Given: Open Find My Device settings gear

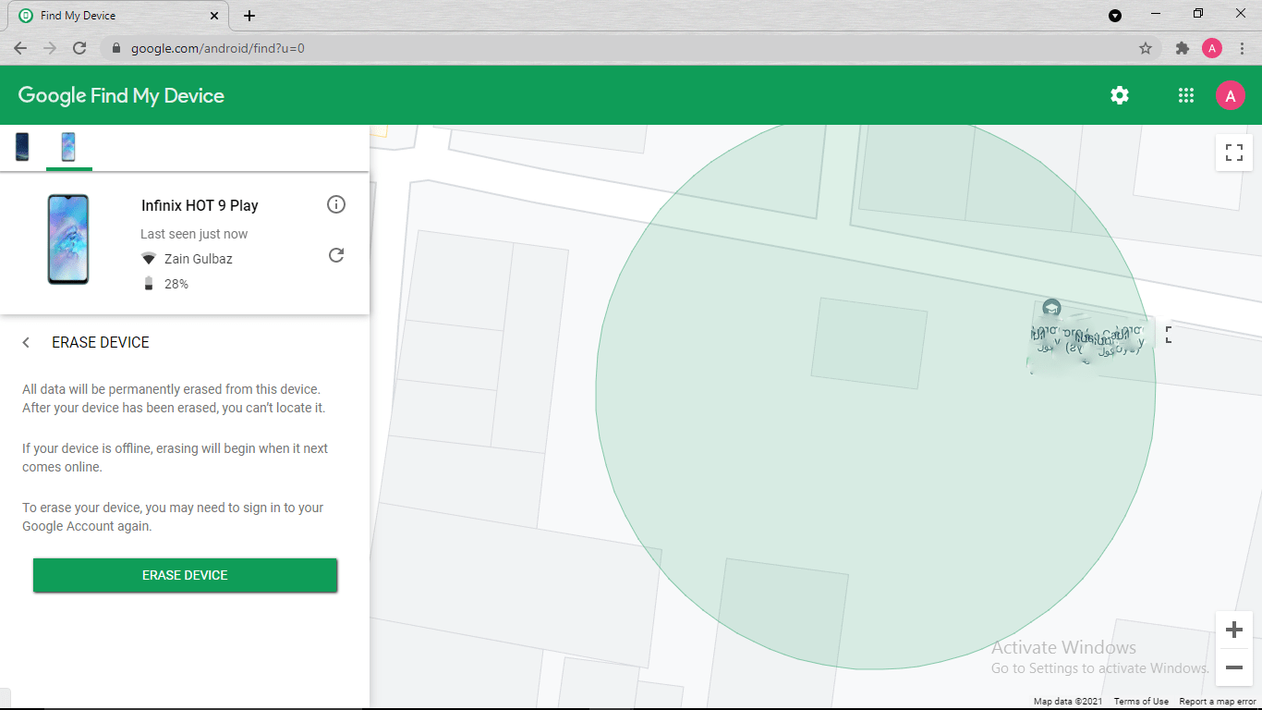Looking at the screenshot, I should pos(1119,95).
